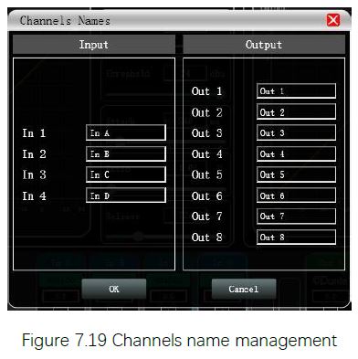Click the 'Out 4' label on the left of its field
Screen dimensions: 358x359
point(207,154)
